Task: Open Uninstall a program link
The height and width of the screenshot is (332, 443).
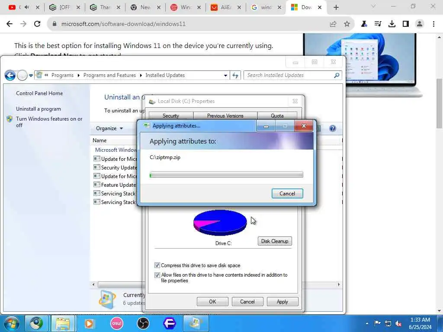Action: pyautogui.click(x=39, y=109)
